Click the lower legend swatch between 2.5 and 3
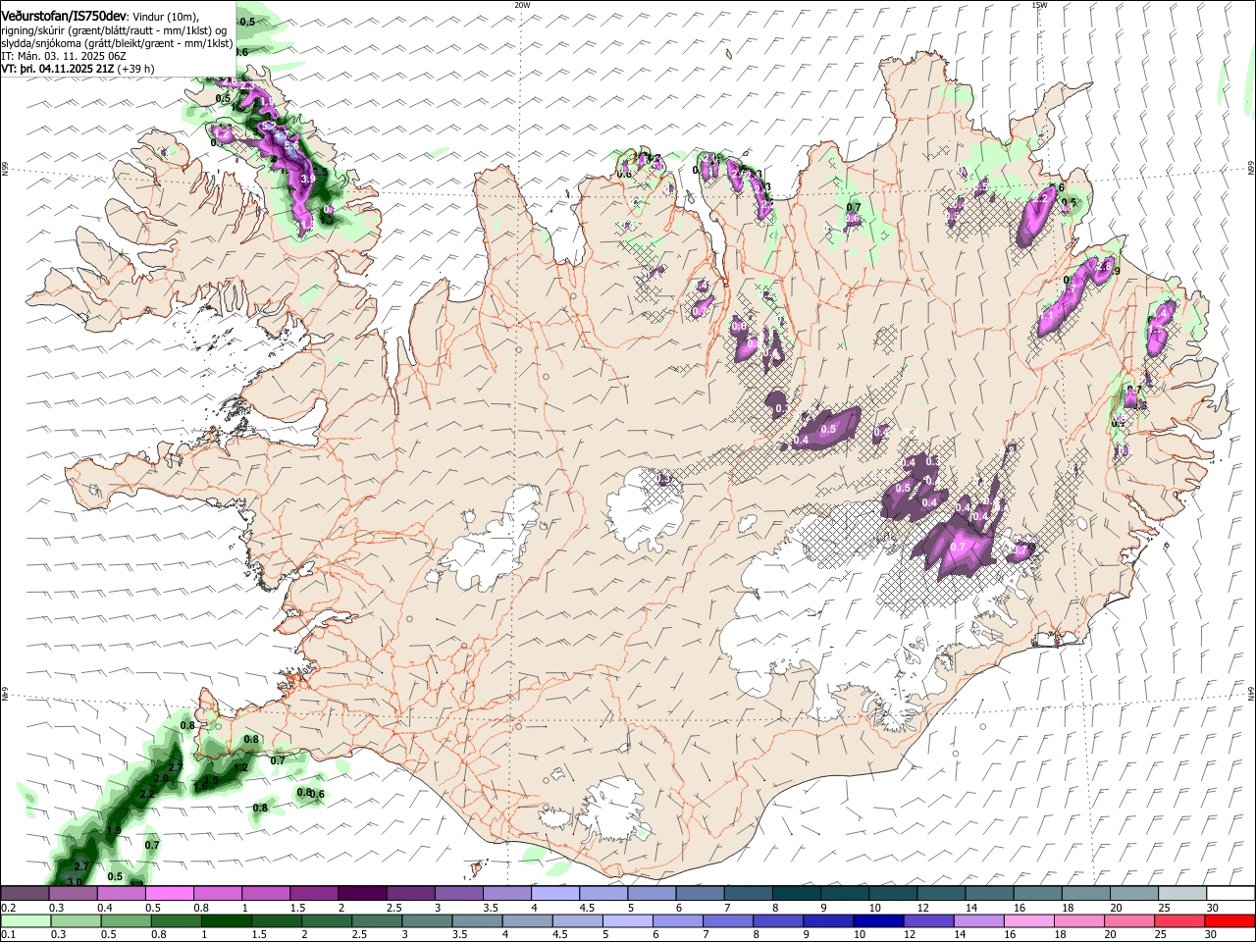Image resolution: width=1256 pixels, height=942 pixels. 376,920
